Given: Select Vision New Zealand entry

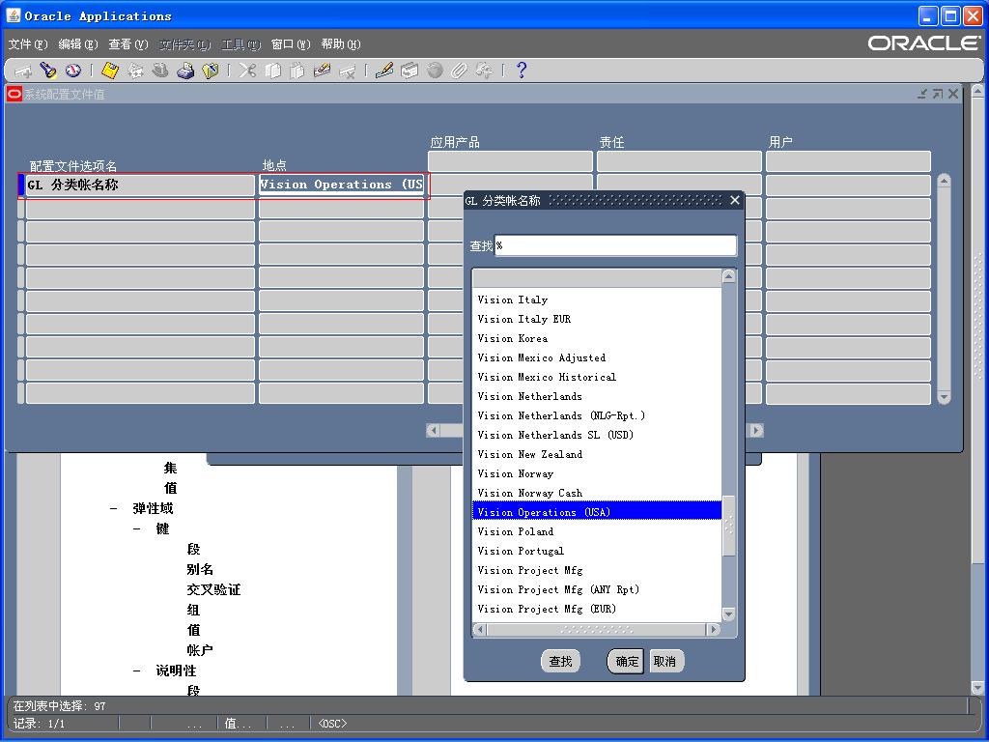Looking at the screenshot, I should (597, 454).
